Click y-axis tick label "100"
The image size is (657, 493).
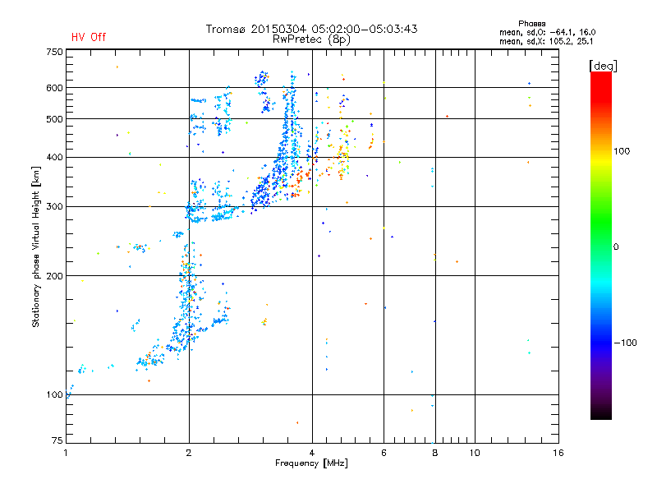pos(54,394)
